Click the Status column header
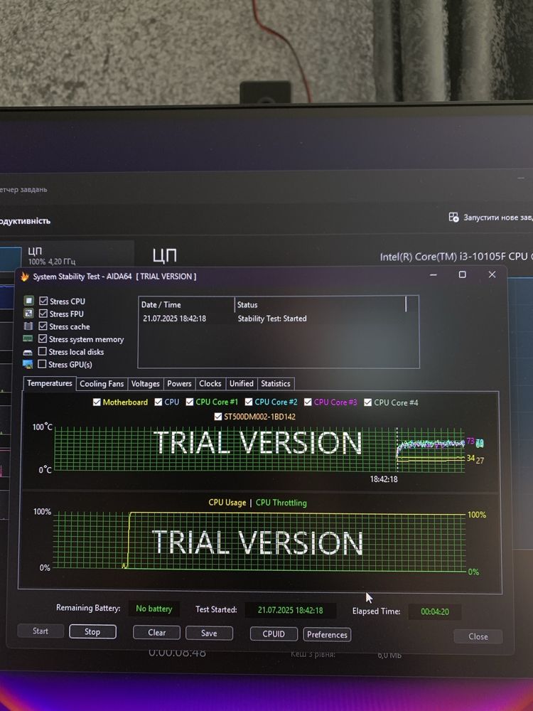This screenshot has width=533, height=711. tap(321, 305)
